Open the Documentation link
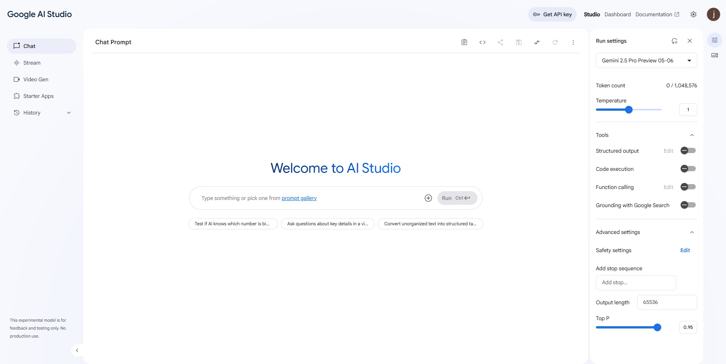This screenshot has height=364, width=726. click(x=657, y=14)
